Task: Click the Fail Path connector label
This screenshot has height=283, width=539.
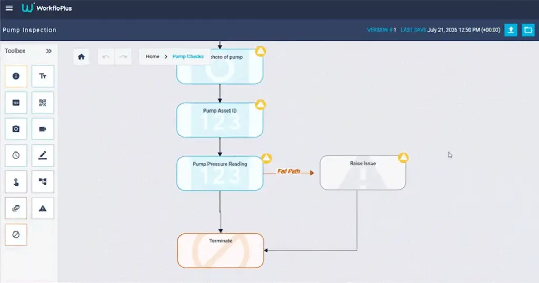Action: [x=289, y=171]
